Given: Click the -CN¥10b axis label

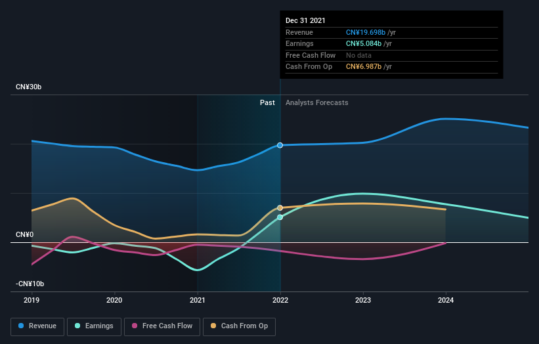Looking at the screenshot, I should click(30, 284).
